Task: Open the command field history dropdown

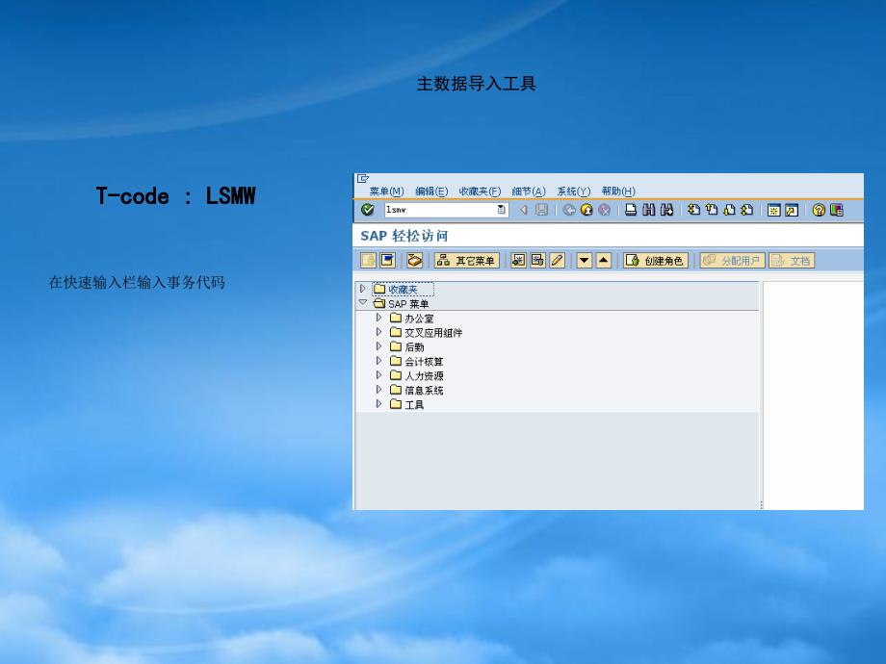Action: click(x=501, y=210)
